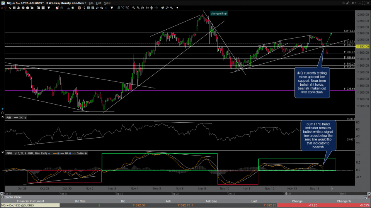Click the four-pane layout toolbar icon
The width and height of the screenshot is (371, 208).
43,8
